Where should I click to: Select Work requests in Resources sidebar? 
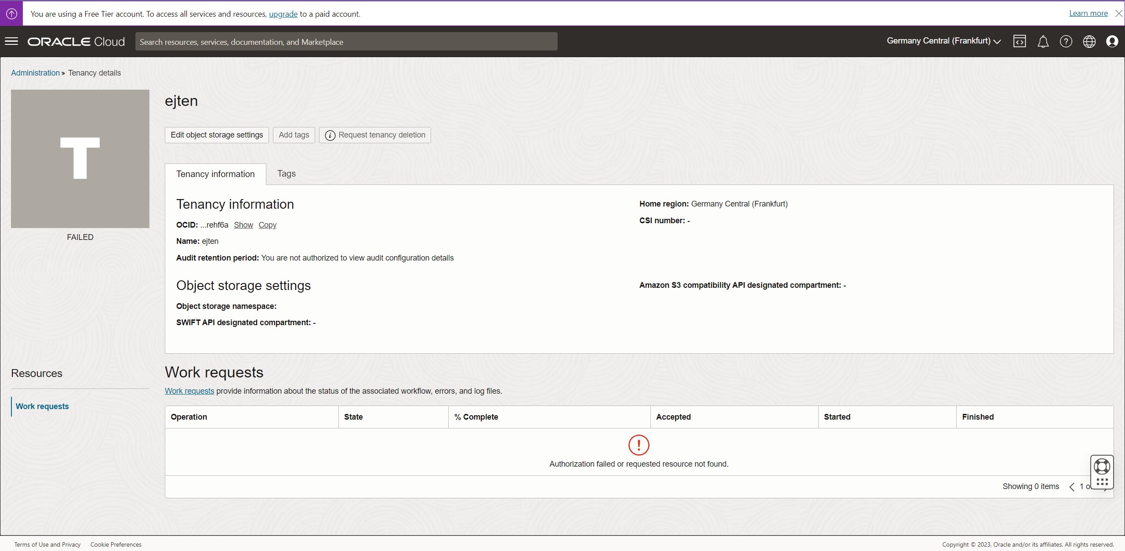(42, 406)
